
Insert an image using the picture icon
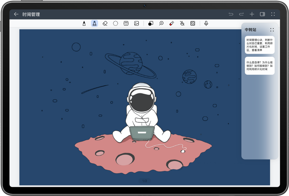pyautogui.click(x=137, y=23)
